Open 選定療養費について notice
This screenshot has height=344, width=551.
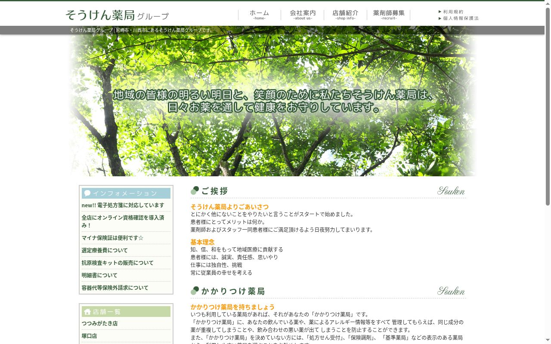point(105,250)
